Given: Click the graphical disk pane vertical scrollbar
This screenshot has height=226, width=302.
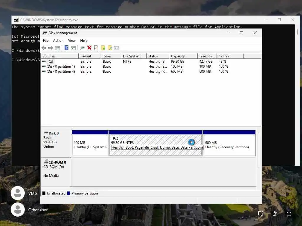Looking at the screenshot, I should (259, 150).
